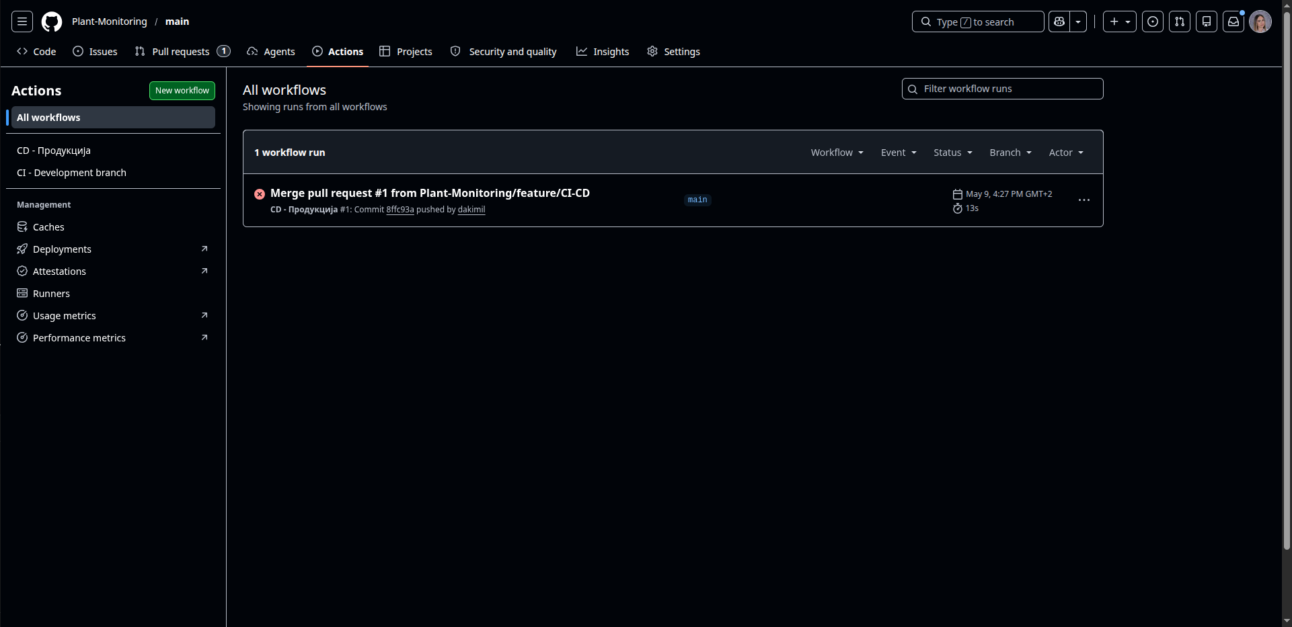The height and width of the screenshot is (627, 1292).
Task: Select CD - Продукција workflow in sidebar
Action: pyautogui.click(x=113, y=151)
